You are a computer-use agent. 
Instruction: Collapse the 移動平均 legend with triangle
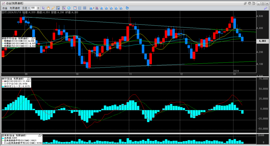point(32,38)
